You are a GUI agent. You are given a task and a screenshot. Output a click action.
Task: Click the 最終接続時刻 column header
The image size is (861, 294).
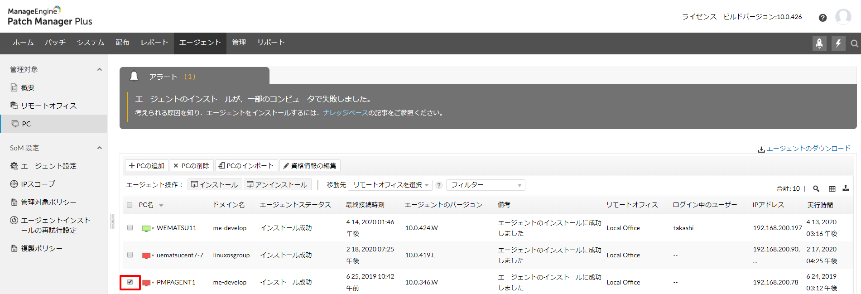[x=365, y=205]
